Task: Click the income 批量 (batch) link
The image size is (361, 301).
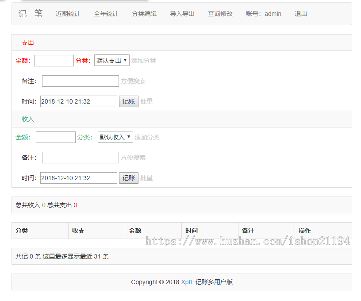Action: click(x=146, y=178)
